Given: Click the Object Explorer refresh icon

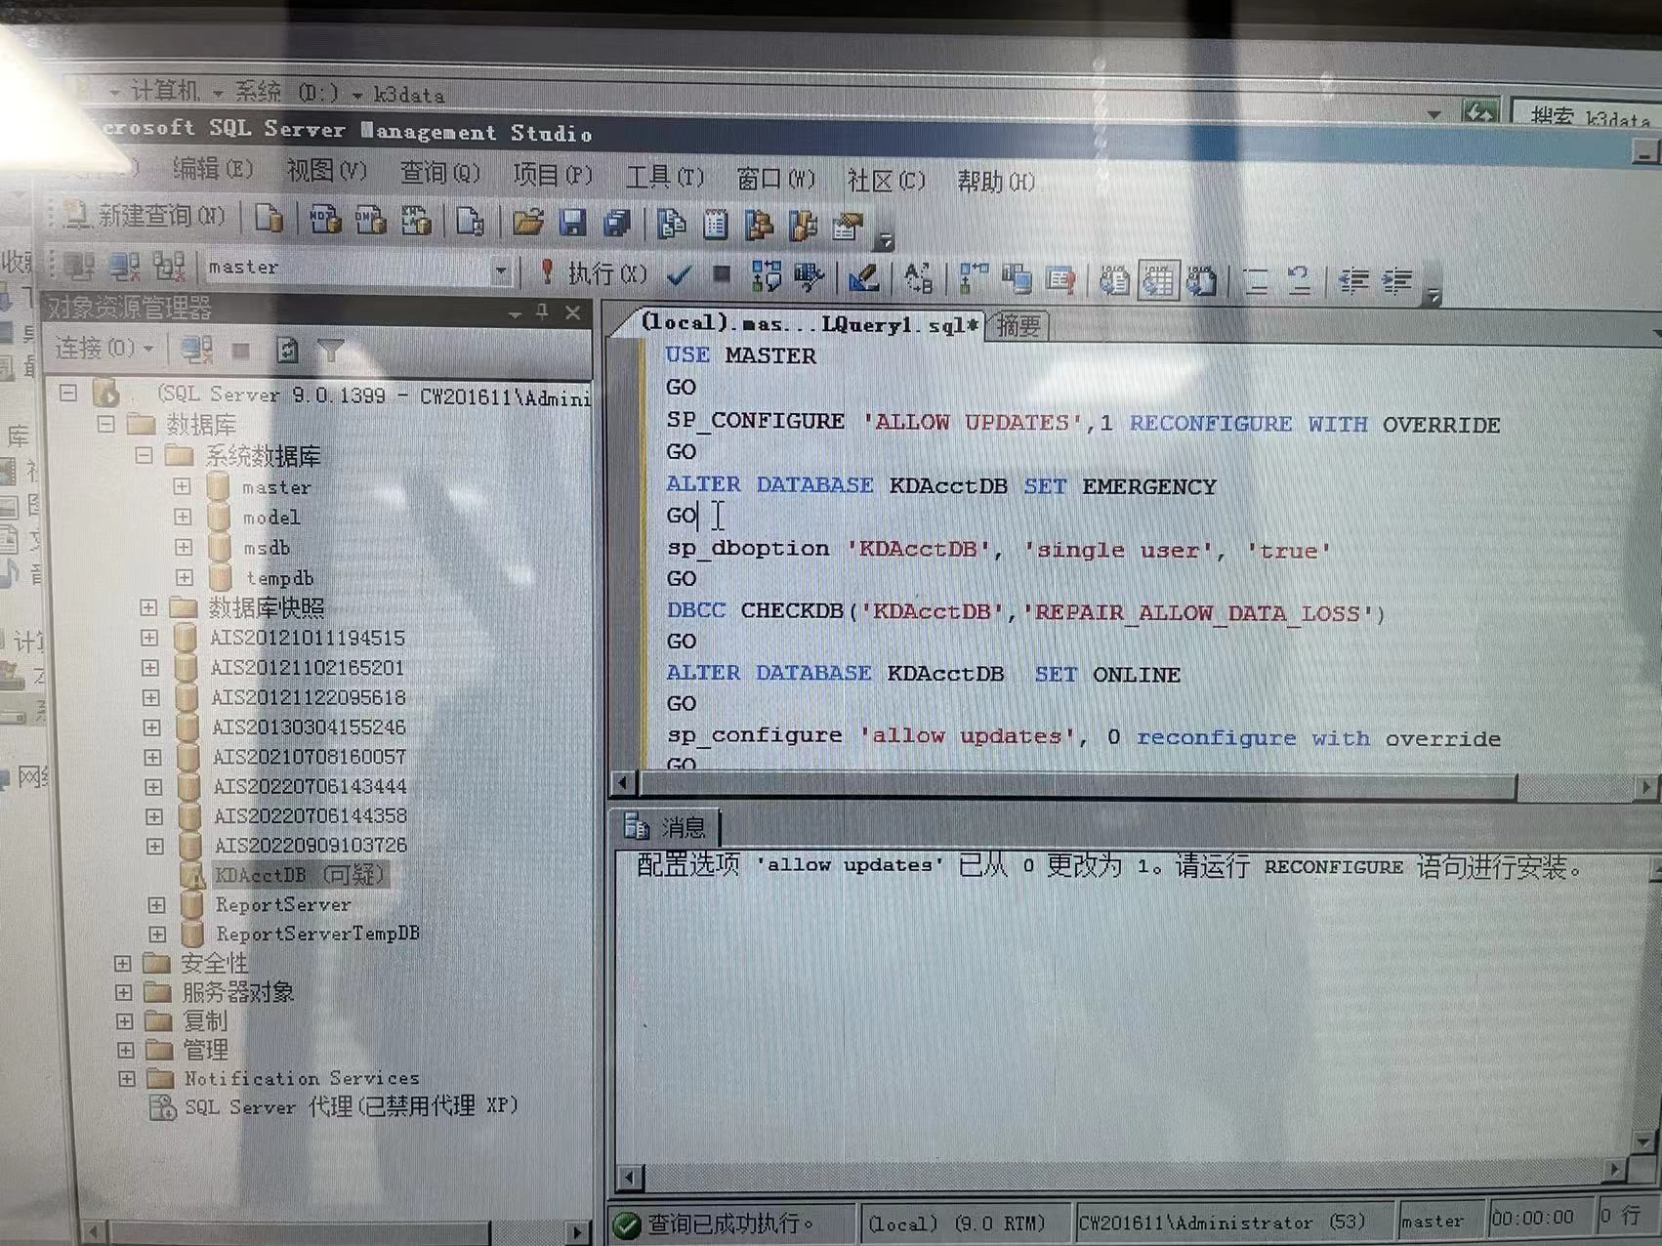Looking at the screenshot, I should pos(287,350).
